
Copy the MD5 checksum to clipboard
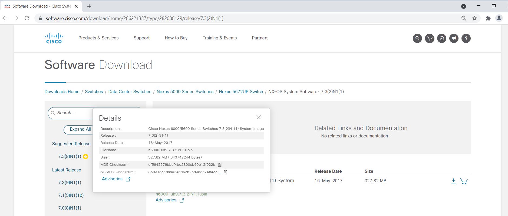pyautogui.click(x=220, y=165)
